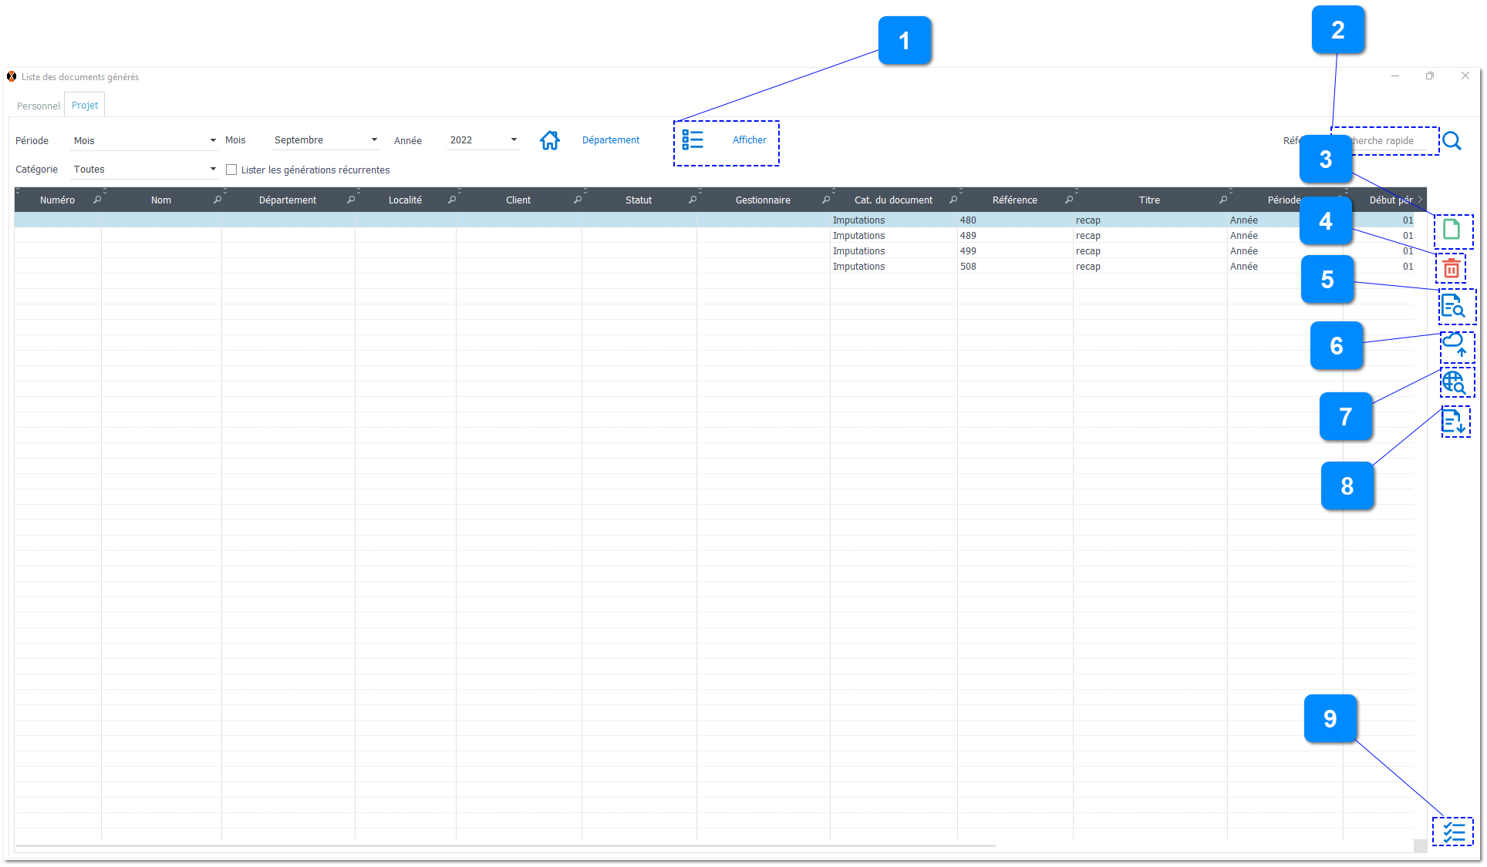This screenshot has height=867, width=1487.
Task: Click the green new document icon
Action: [x=1451, y=230]
